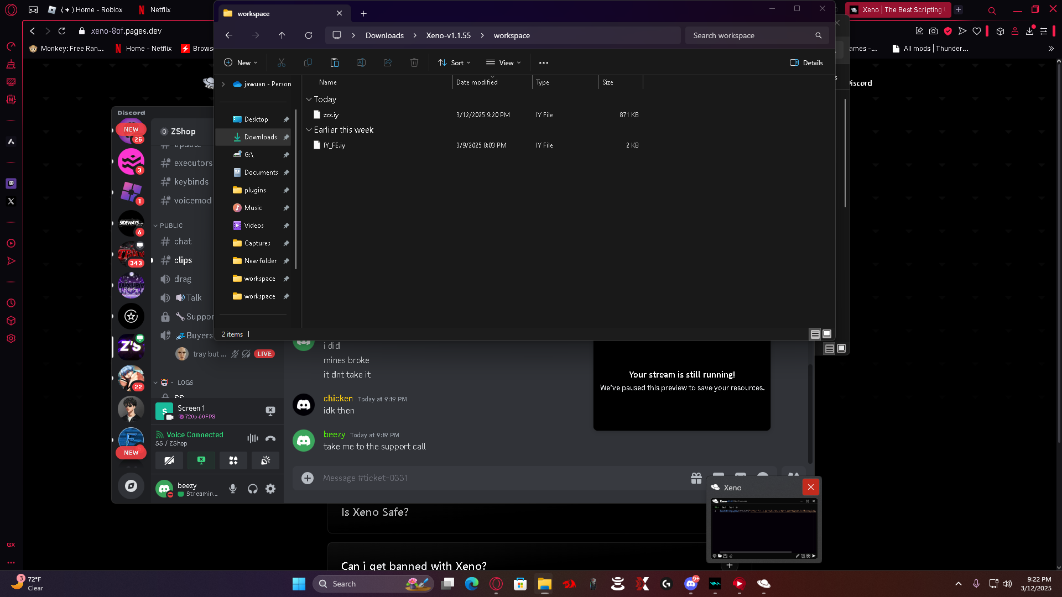Expand breadcrumb chevron after Downloads

[415, 35]
